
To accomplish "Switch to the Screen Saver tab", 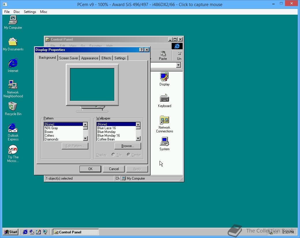I will pos(68,58).
